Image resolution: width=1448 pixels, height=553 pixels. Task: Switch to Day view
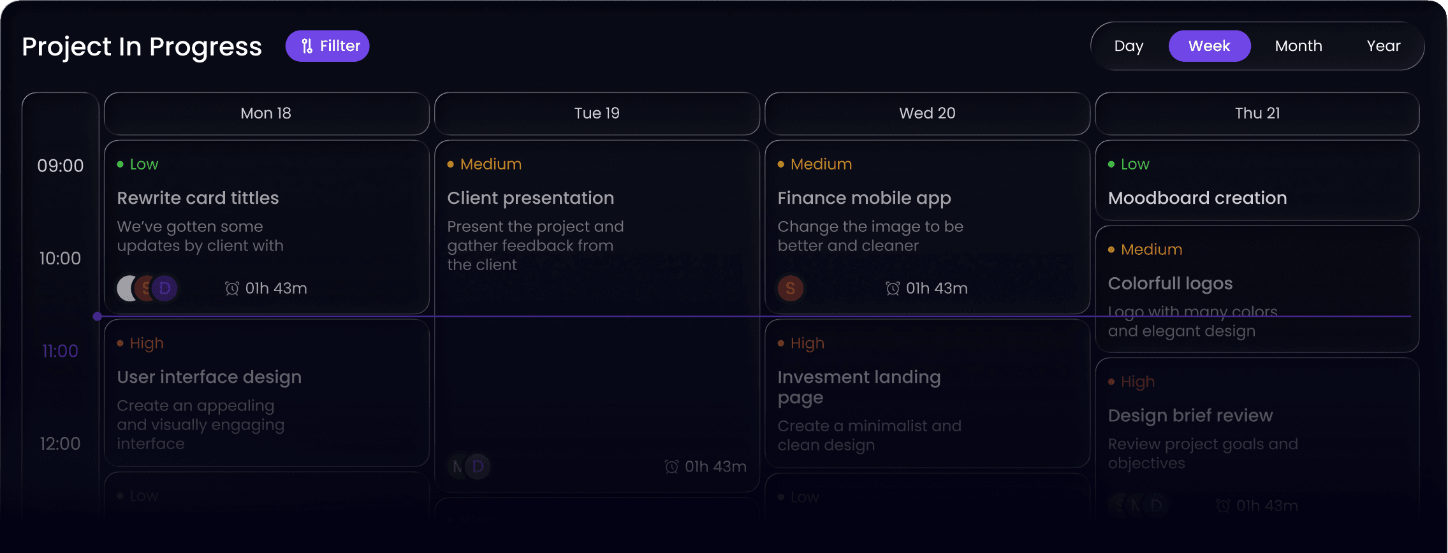pos(1129,46)
